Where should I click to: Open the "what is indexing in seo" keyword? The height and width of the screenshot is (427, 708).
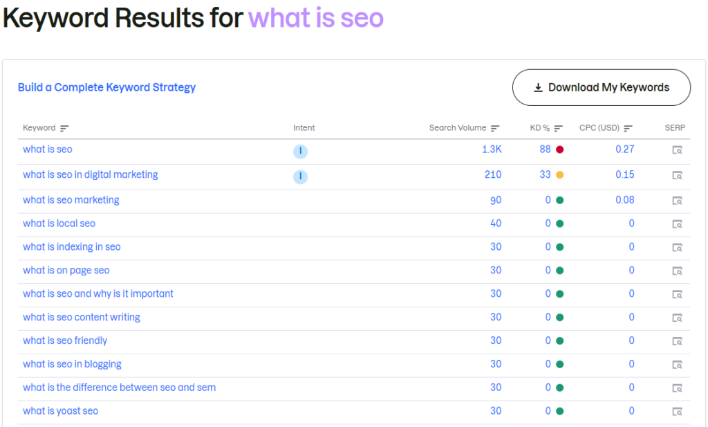(x=72, y=246)
